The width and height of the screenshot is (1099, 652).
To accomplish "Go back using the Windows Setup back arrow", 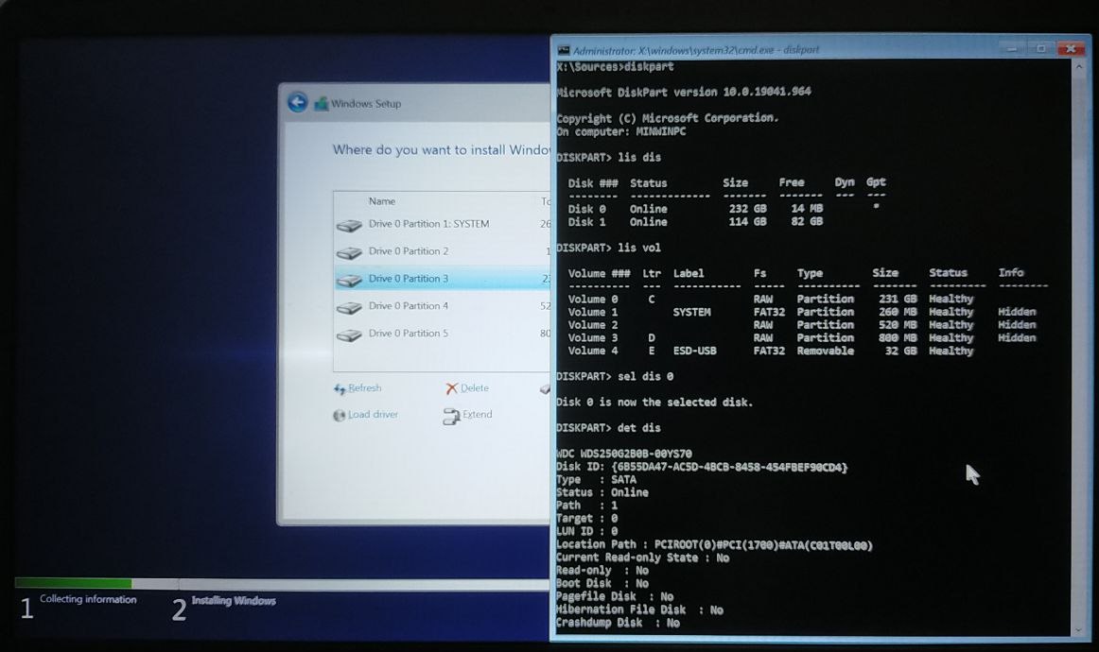I will click(297, 103).
